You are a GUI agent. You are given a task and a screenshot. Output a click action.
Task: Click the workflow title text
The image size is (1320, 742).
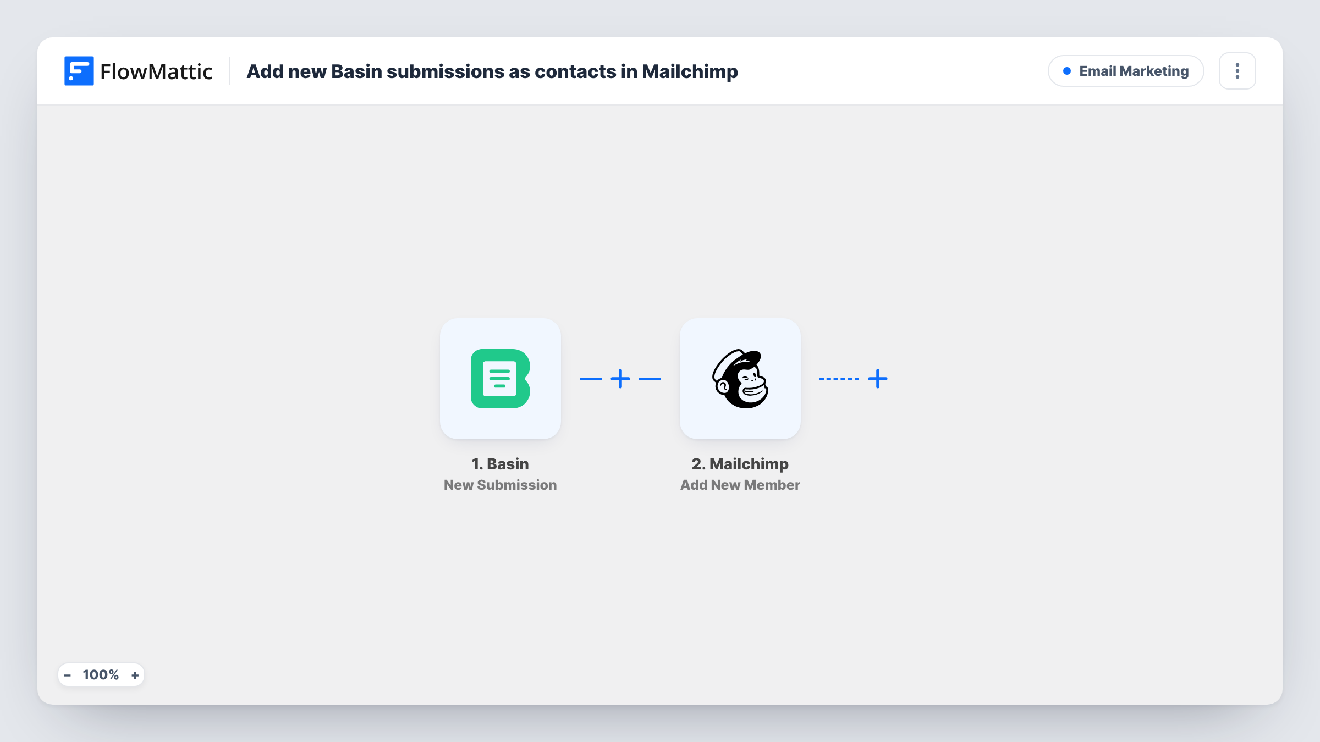(492, 71)
